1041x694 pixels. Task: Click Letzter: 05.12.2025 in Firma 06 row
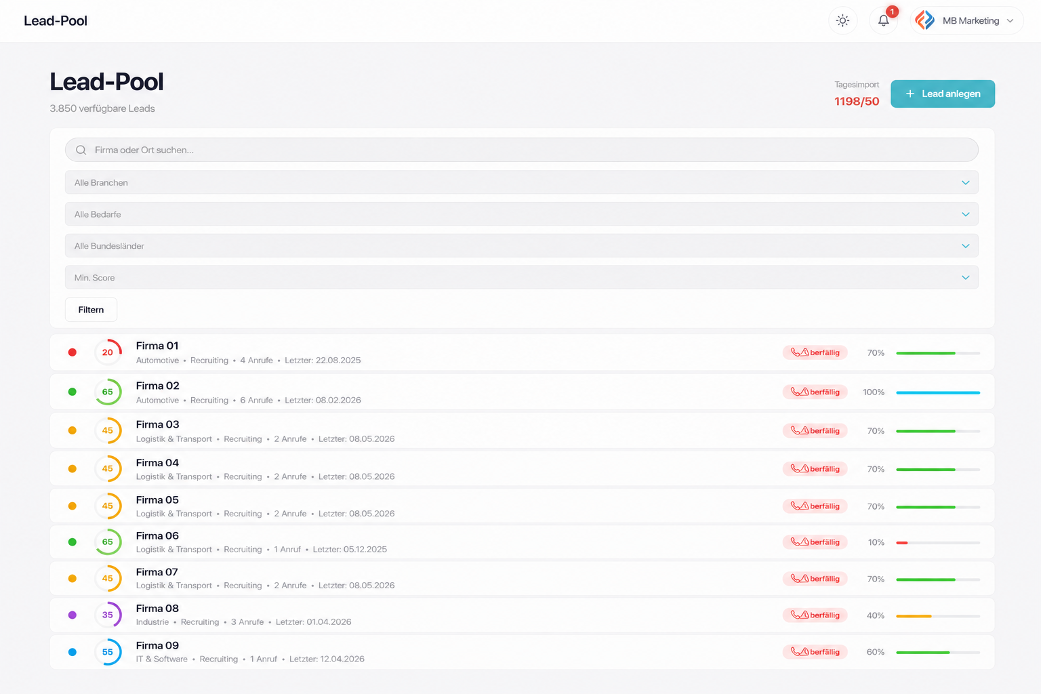[x=350, y=550]
